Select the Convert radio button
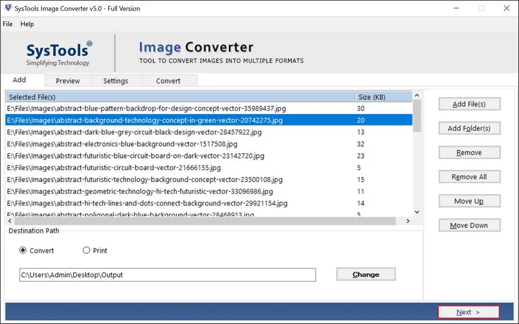 pyautogui.click(x=23, y=250)
